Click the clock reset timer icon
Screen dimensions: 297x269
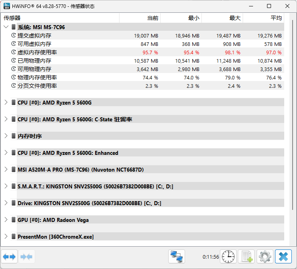[228, 257]
